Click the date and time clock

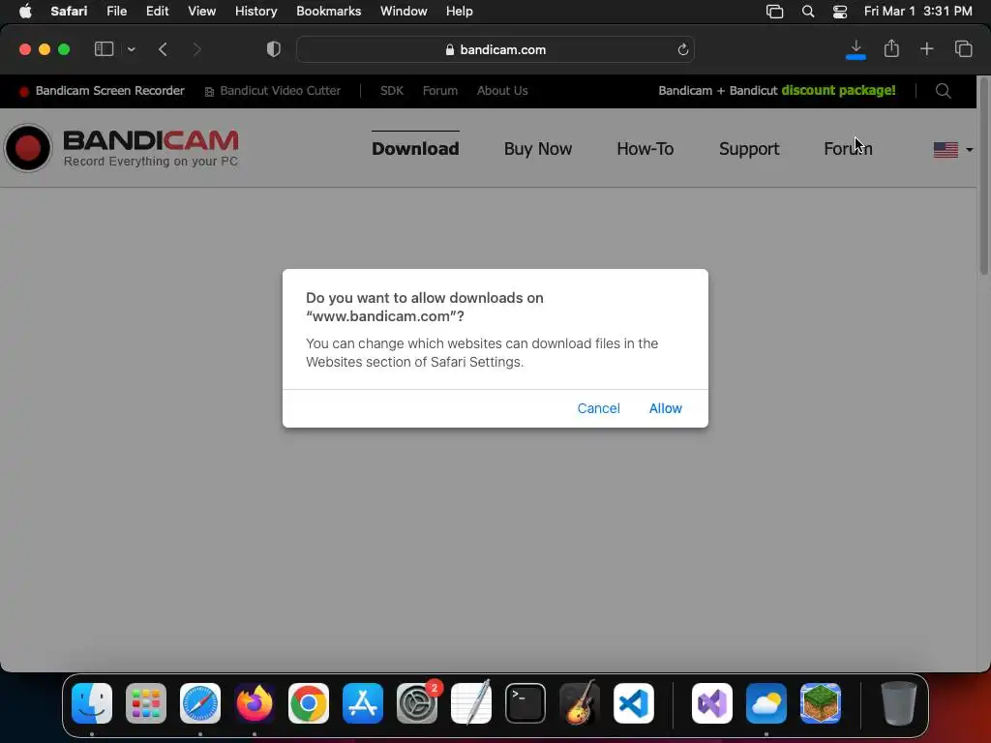(x=917, y=12)
